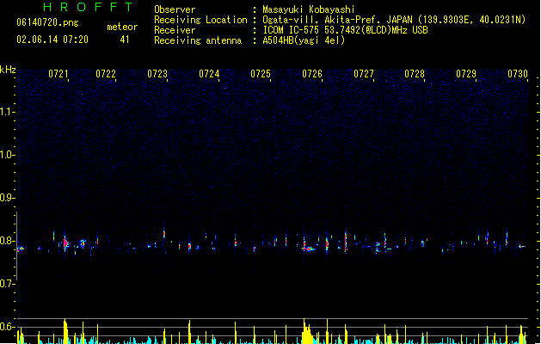Select antenna text A504HB(yagi 4el)
The image size is (541, 344).
click(x=304, y=40)
